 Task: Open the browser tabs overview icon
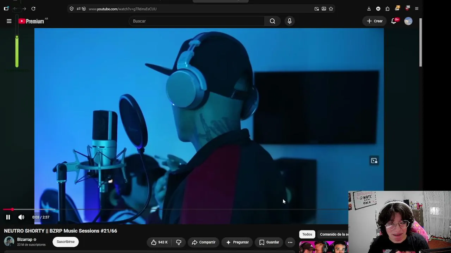pos(6,9)
